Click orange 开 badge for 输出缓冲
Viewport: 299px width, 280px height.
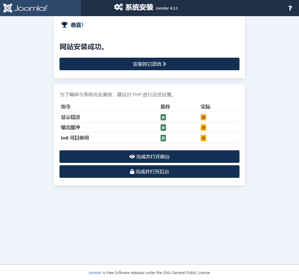[x=203, y=128]
